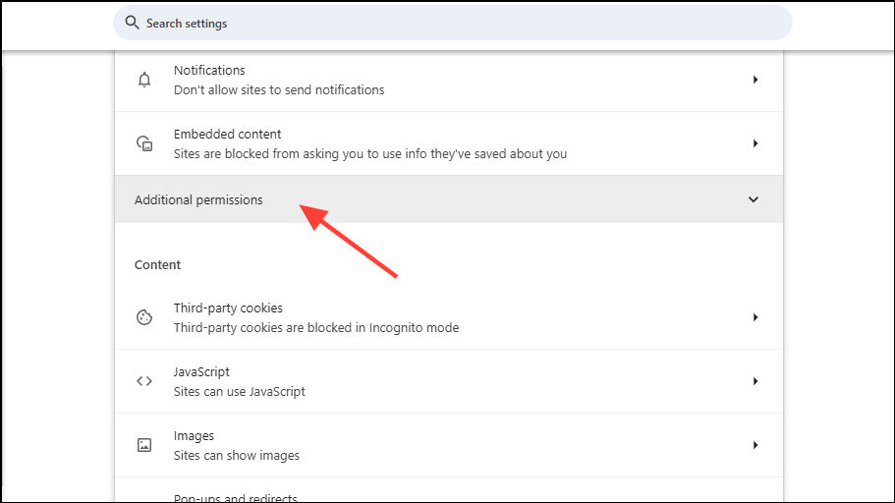Click the Notifications bell icon
This screenshot has height=503, width=895.
pyautogui.click(x=144, y=80)
